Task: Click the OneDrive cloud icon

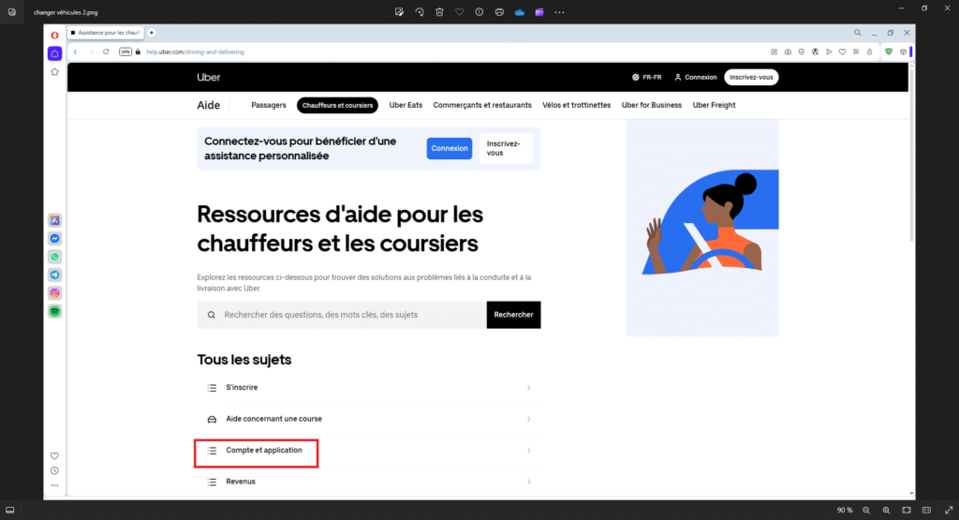Action: pyautogui.click(x=519, y=12)
